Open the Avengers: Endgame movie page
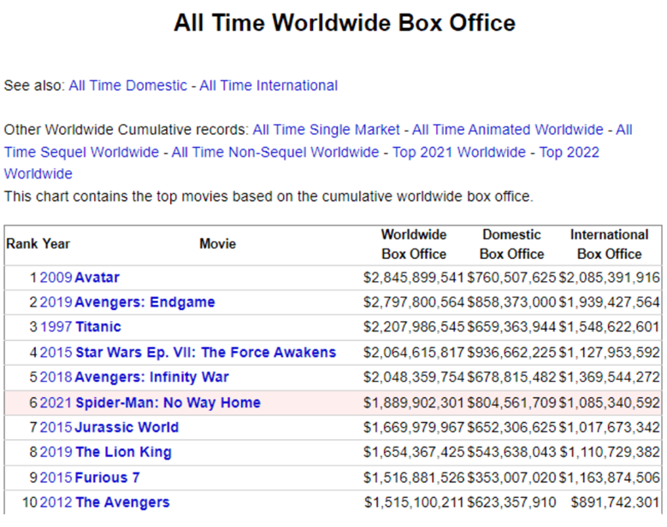 145,302
